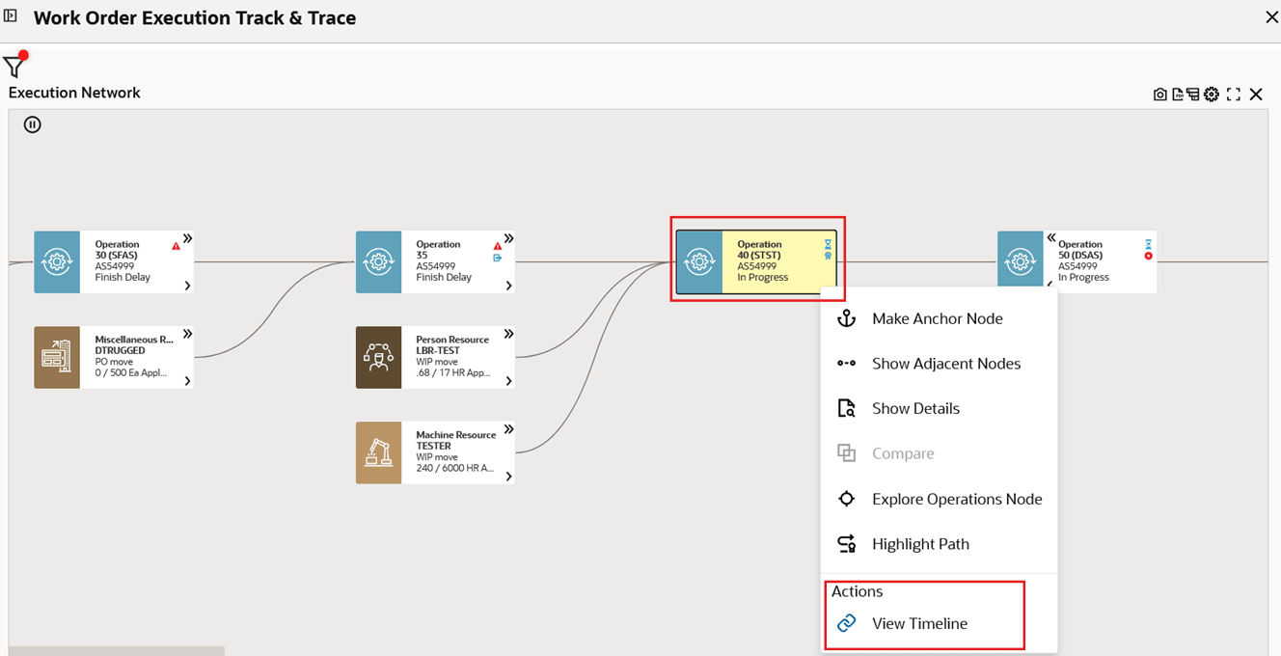This screenshot has width=1281, height=656.
Task: Select Show Details menu entry
Action: (939, 408)
